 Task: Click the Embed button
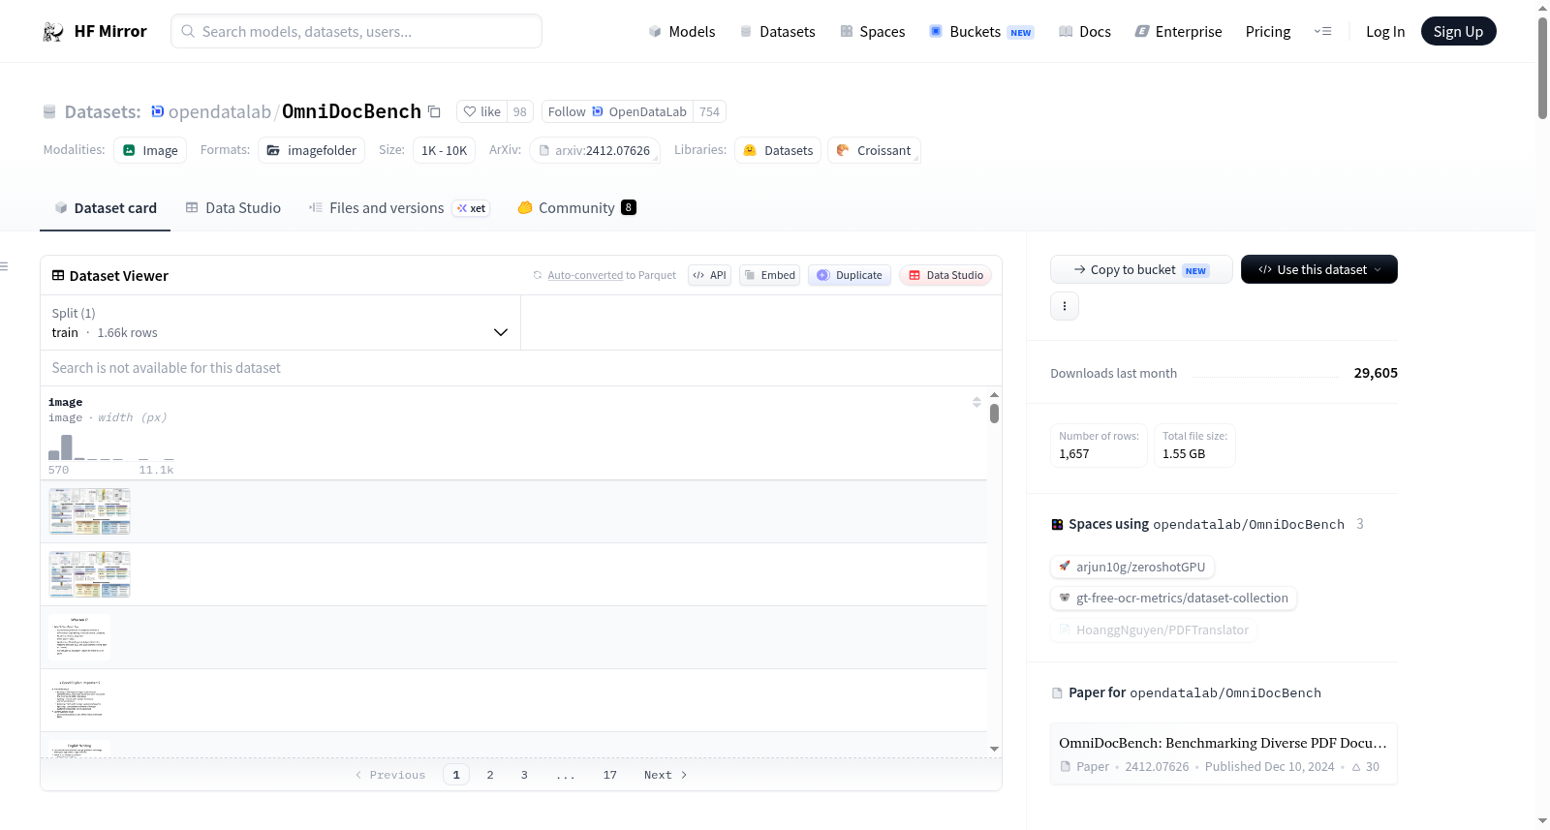(x=769, y=275)
